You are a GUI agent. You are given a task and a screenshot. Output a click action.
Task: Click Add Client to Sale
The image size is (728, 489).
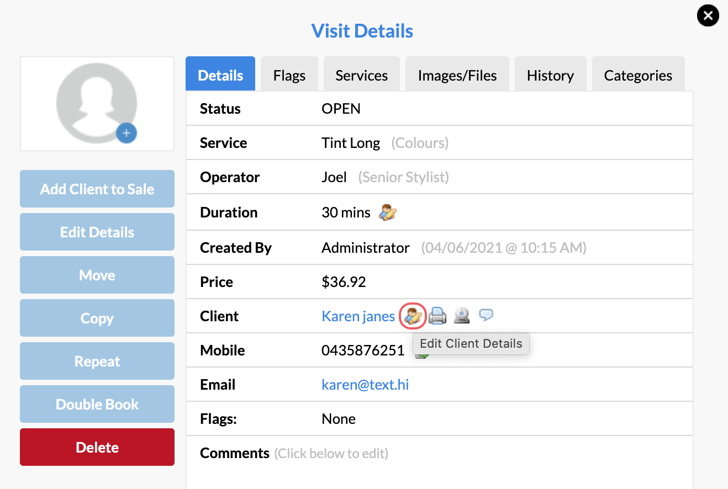click(97, 189)
